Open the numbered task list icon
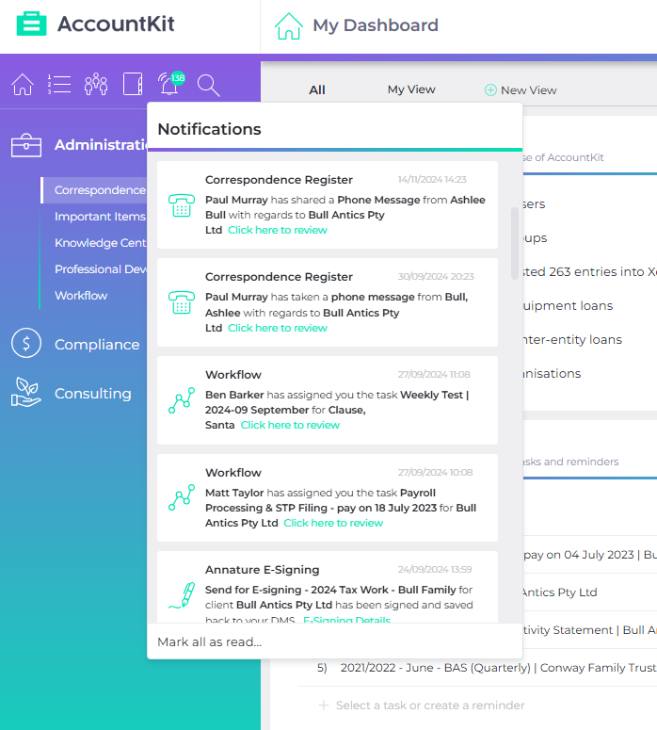The image size is (657, 730). point(59,85)
